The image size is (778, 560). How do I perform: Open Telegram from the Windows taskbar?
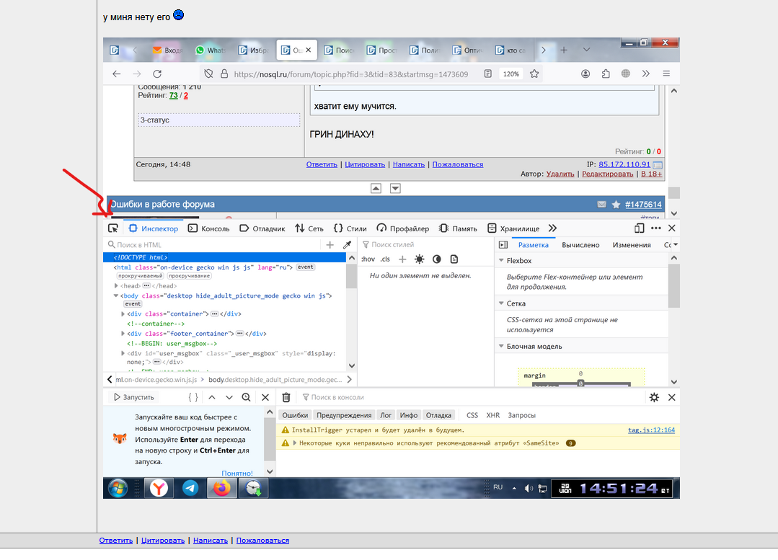pos(190,489)
